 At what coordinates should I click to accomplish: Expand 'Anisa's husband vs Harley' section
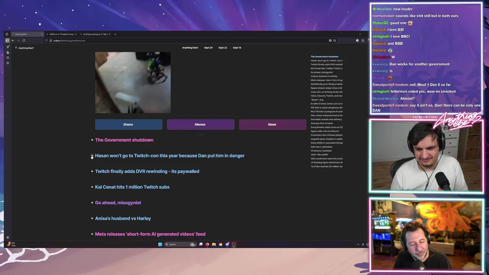92,218
